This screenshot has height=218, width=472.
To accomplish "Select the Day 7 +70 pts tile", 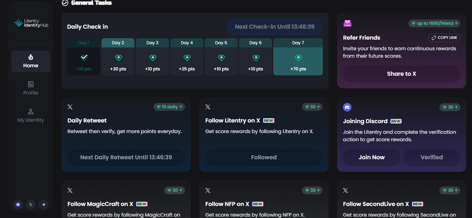I will (298, 57).
